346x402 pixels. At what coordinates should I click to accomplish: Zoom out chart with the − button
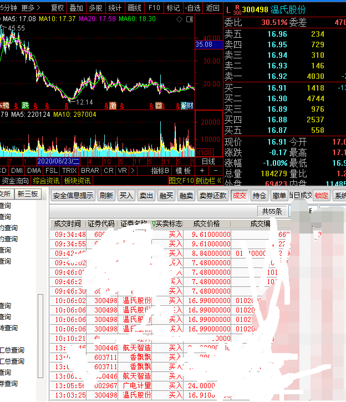pyautogui.click(x=216, y=171)
